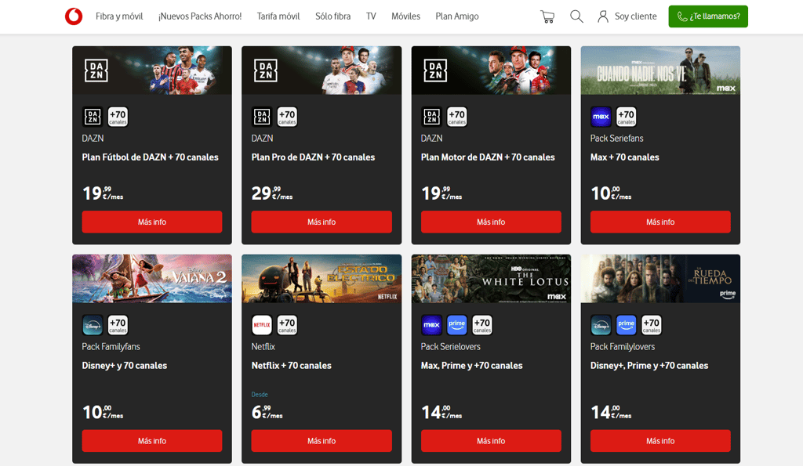803x466 pixels.
Task: Click Más info for Plan Motor de DAZN
Action: point(491,222)
